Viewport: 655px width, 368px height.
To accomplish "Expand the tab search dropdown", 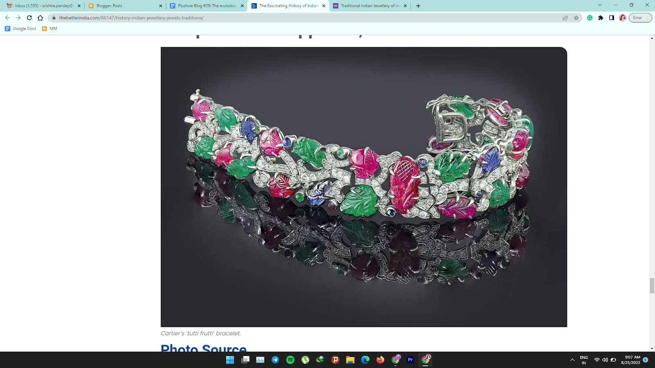I will (600, 5).
